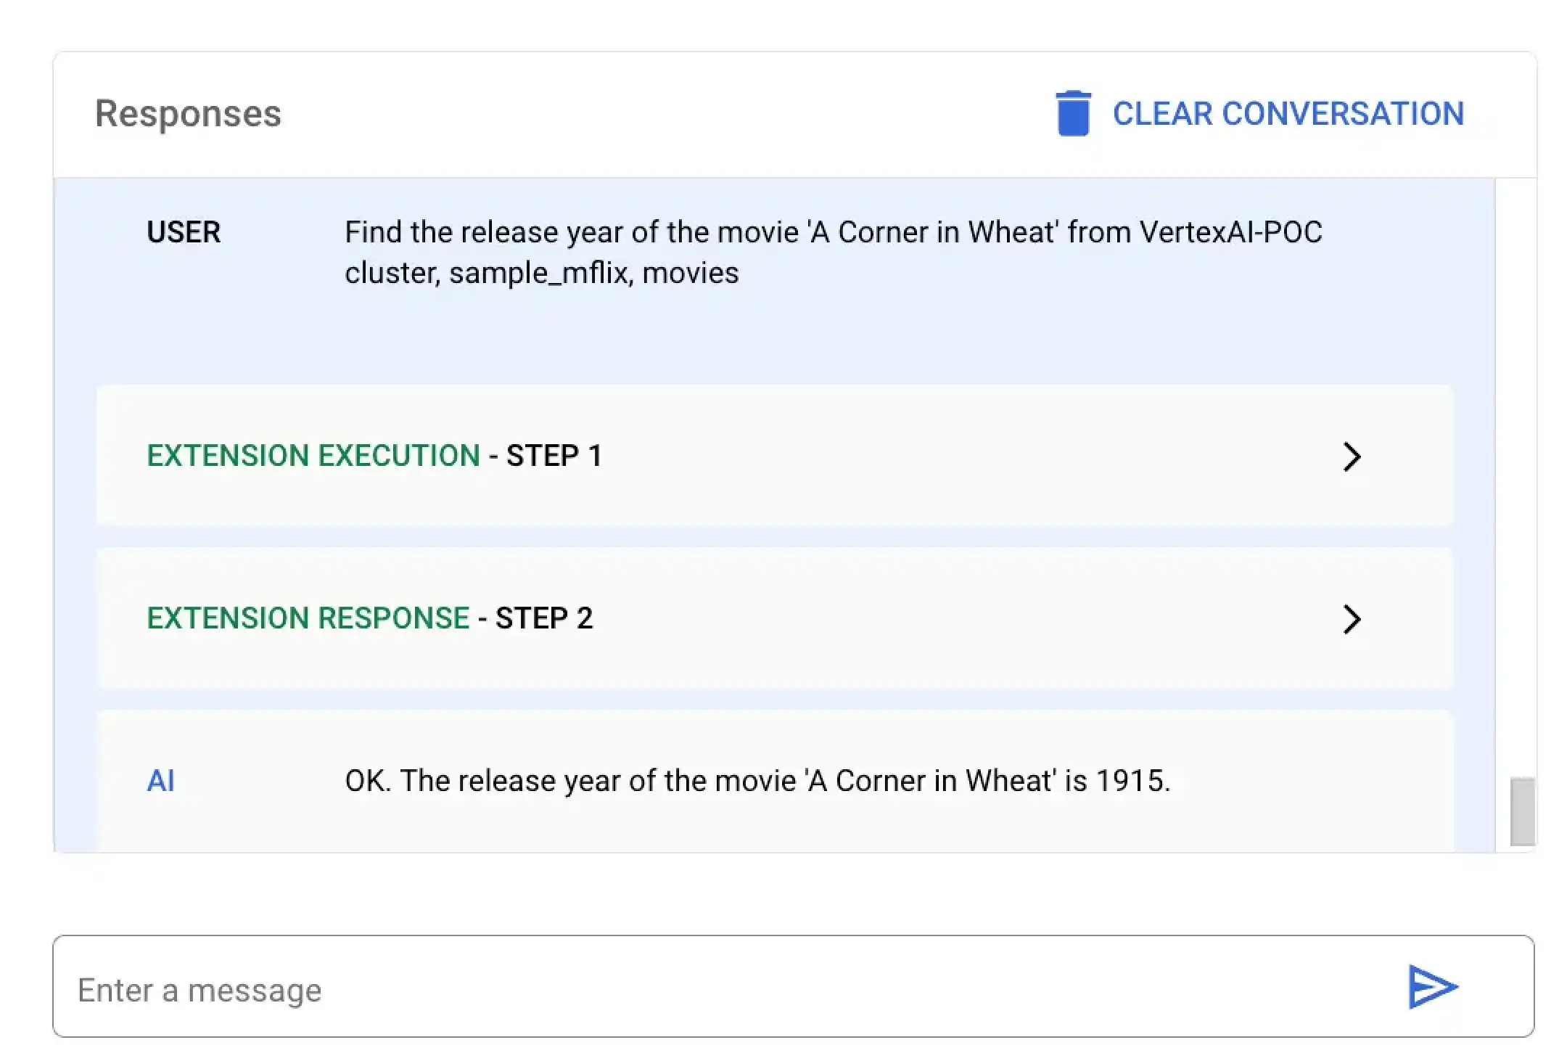Collapse the Step 2 extension response chevron

[x=1352, y=619]
